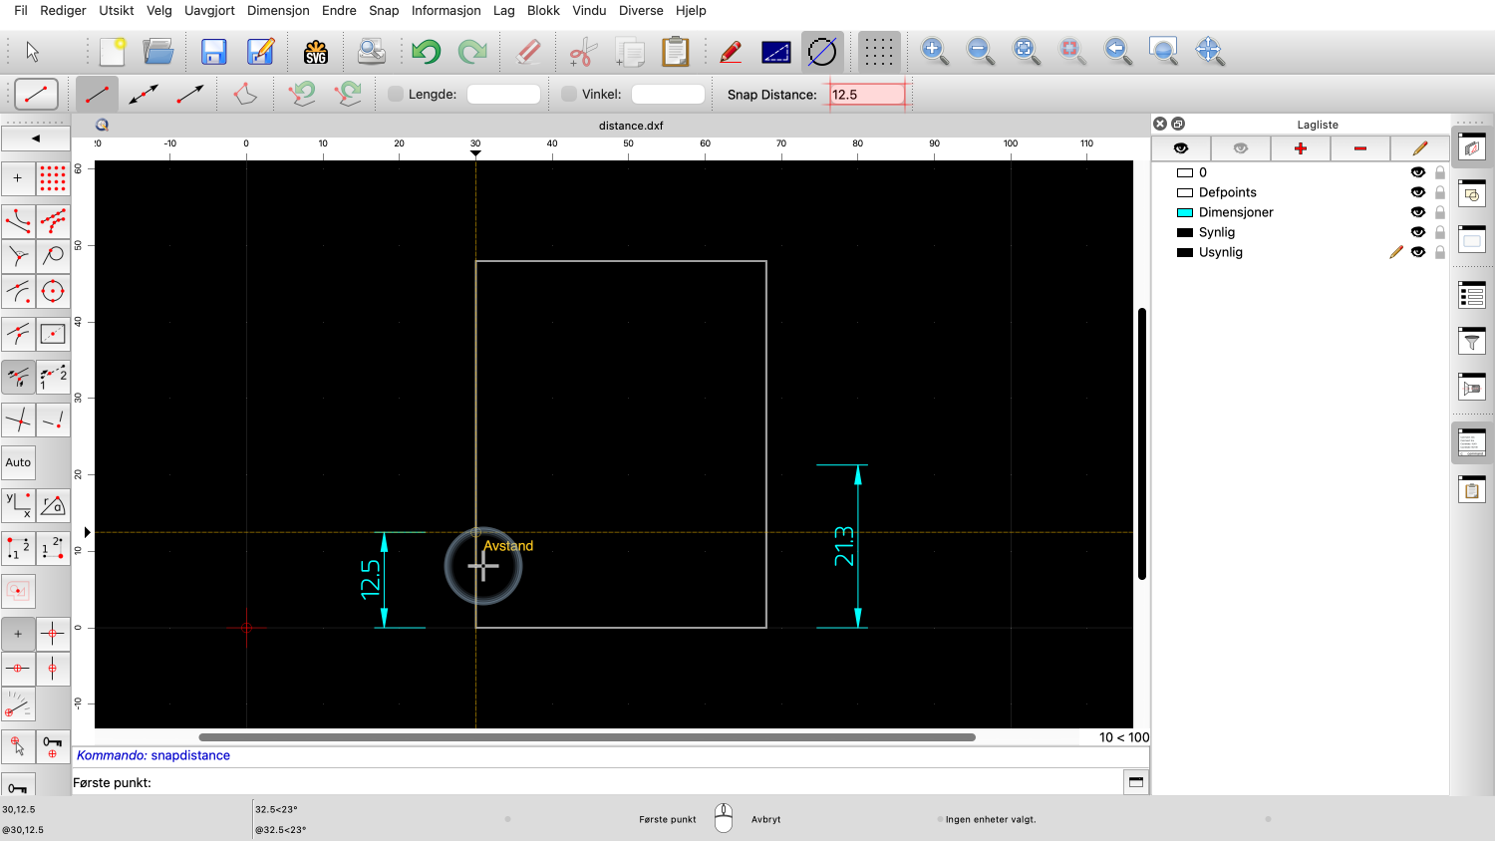
Task: Hide the Dimensjoner layer with eye icon
Action: click(x=1417, y=212)
